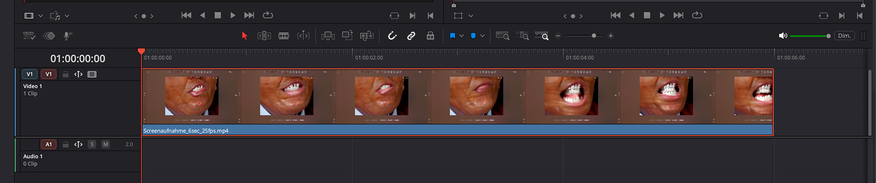Open the Transitions diamond toolbar icon

49,36
